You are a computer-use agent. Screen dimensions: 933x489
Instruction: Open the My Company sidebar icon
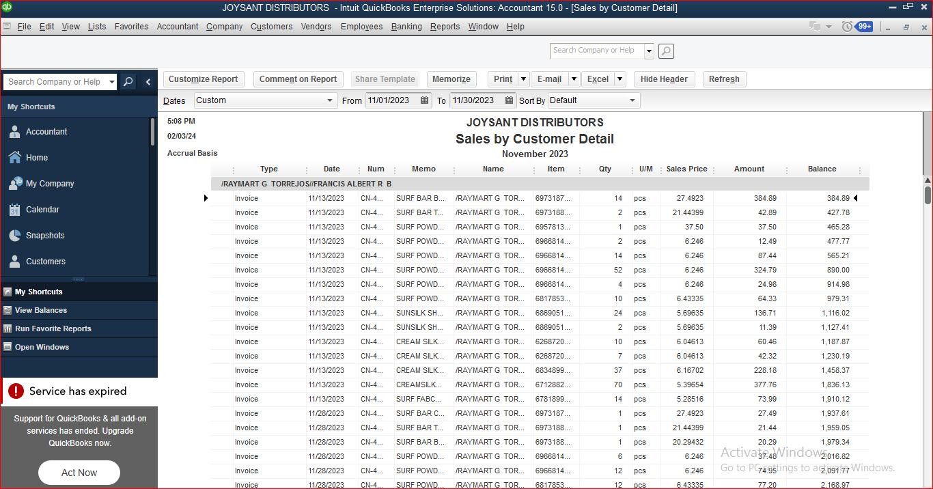(x=15, y=183)
